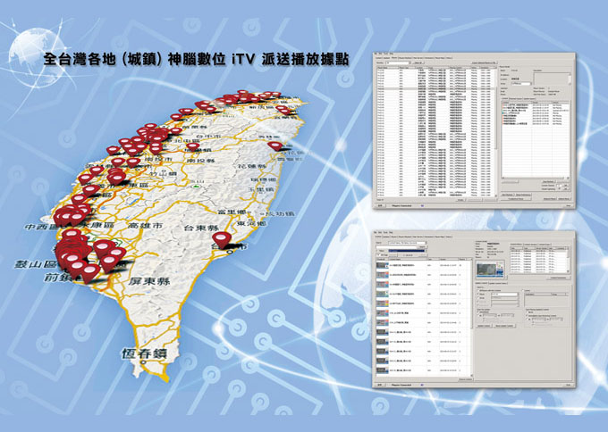
Task: Open the Help menu in the lower window
Action: pyautogui.click(x=392, y=233)
